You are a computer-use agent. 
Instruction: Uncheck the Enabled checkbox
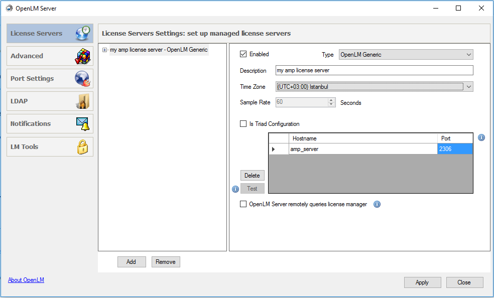(243, 54)
